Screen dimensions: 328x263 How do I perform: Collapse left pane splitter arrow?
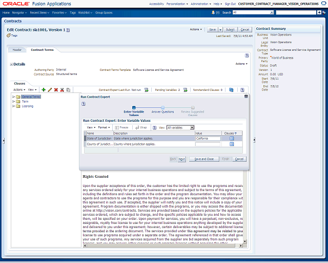4,141
